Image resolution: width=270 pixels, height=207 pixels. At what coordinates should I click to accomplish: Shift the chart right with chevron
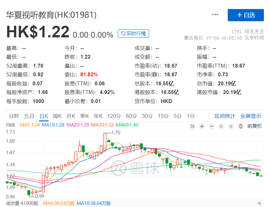[x=231, y=126]
